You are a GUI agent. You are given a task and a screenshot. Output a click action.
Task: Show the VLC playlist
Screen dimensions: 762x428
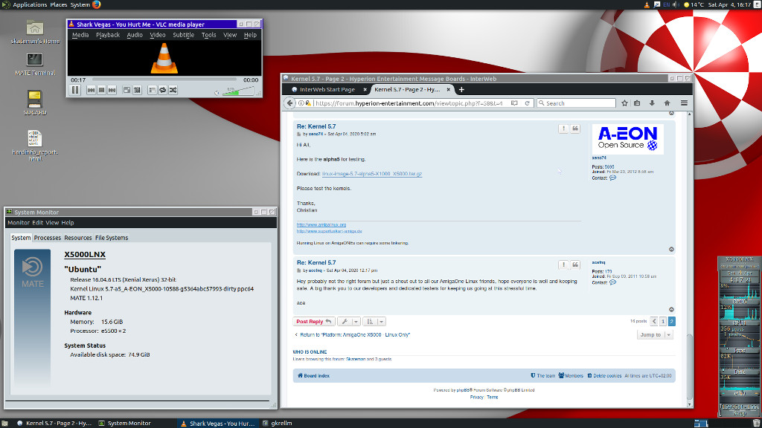coord(152,90)
